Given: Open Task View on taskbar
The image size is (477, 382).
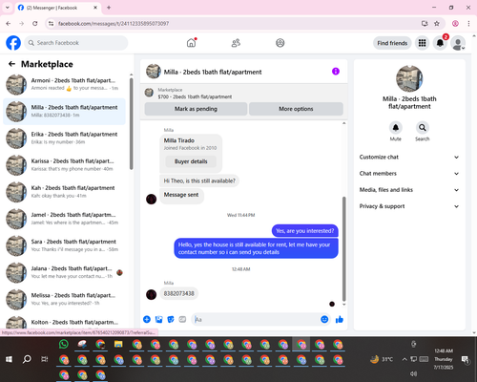Looking at the screenshot, I should pyautogui.click(x=45, y=359).
